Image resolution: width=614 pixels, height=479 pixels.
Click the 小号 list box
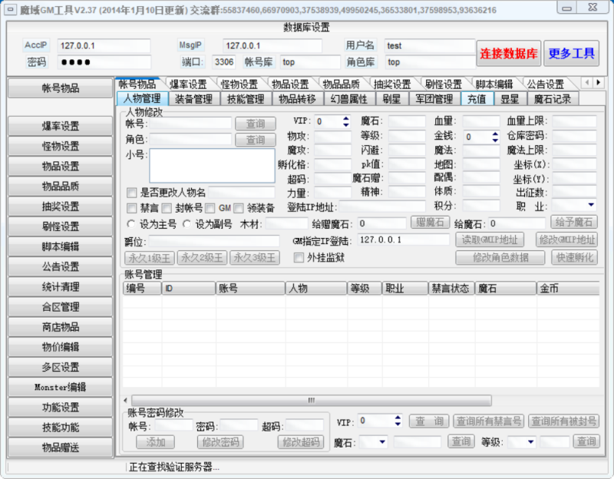pos(213,165)
